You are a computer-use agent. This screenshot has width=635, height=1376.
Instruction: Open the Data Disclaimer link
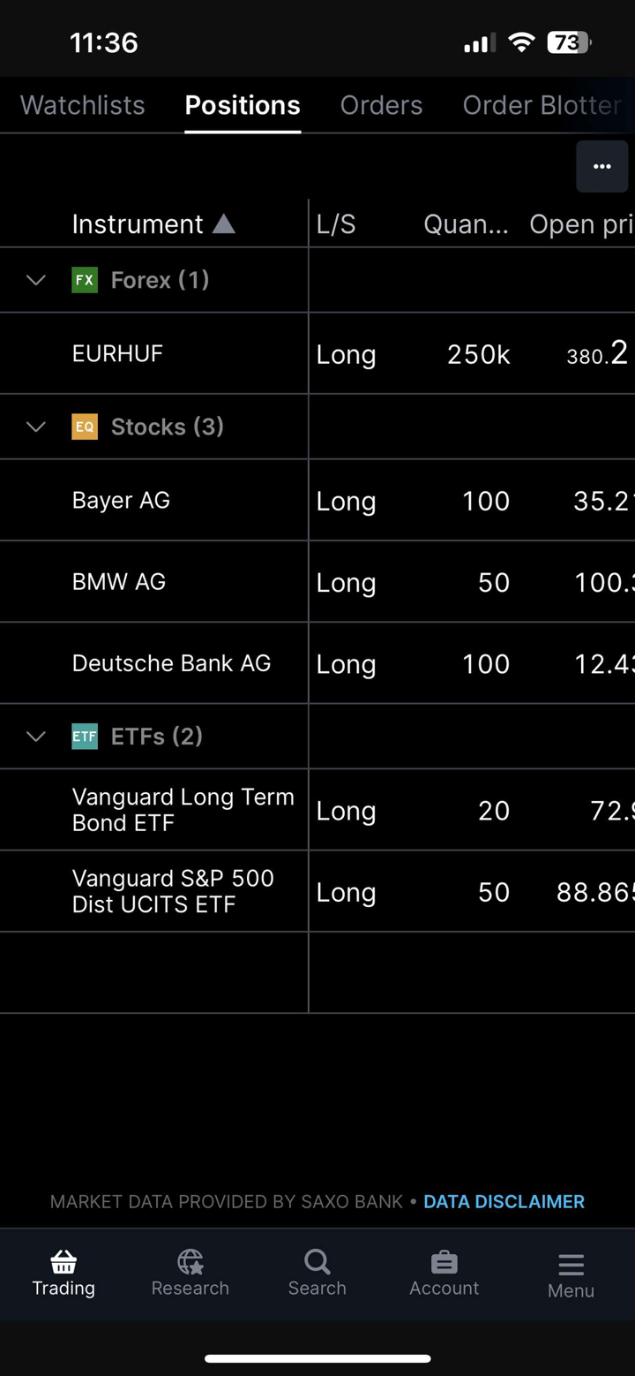[504, 1201]
